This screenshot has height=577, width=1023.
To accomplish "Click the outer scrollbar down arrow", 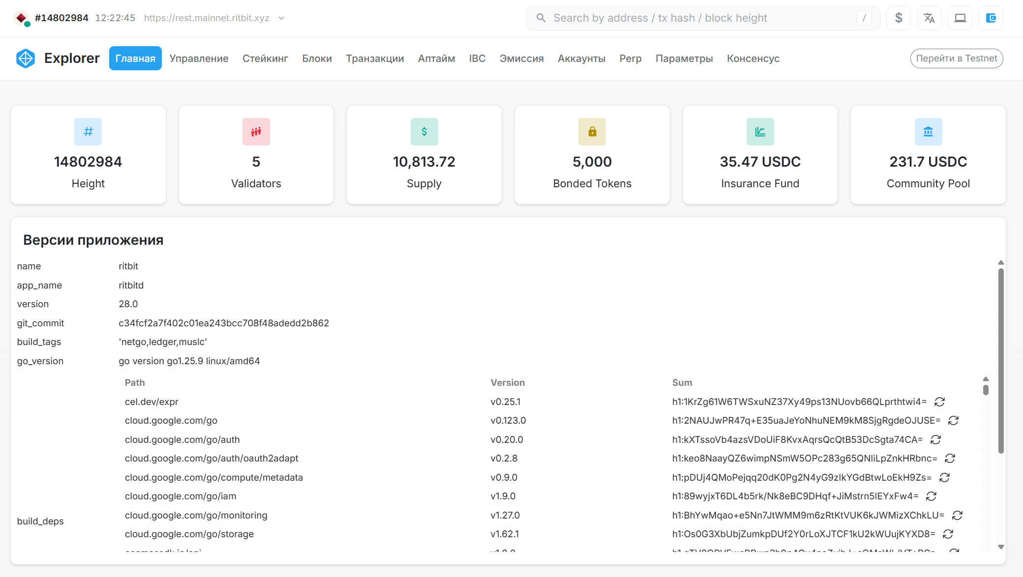I will tap(1001, 547).
